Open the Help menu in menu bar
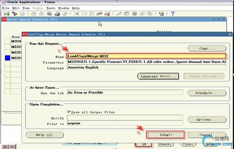Viewport: 234px width, 149px height. coord(76,8)
